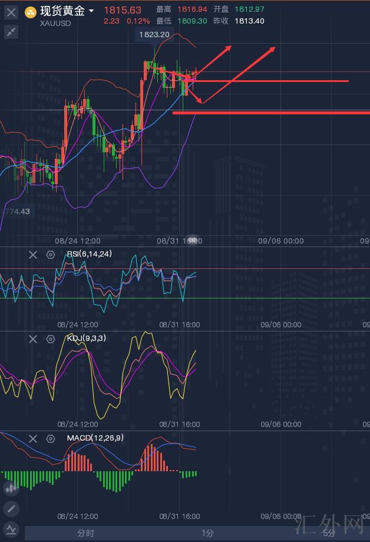Open the indicators line-chart icon
The height and width of the screenshot is (542, 370).
click(x=11, y=529)
